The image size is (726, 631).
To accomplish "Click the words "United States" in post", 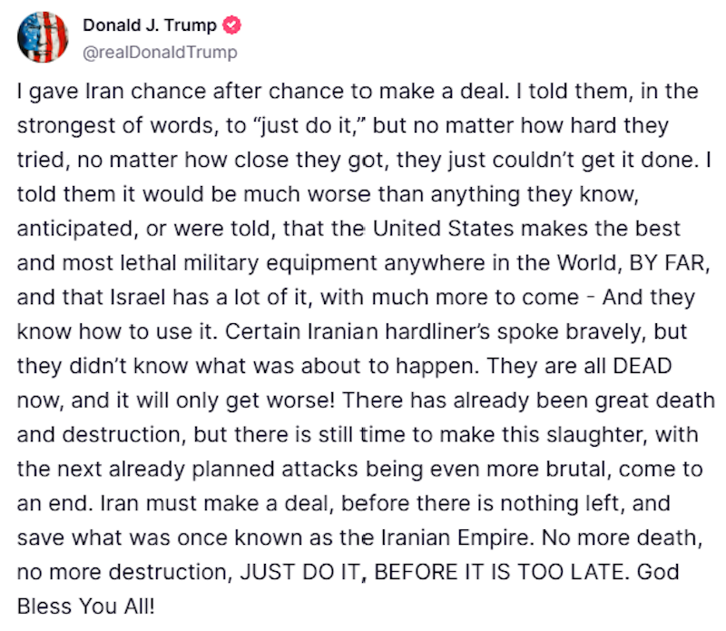I will [444, 229].
